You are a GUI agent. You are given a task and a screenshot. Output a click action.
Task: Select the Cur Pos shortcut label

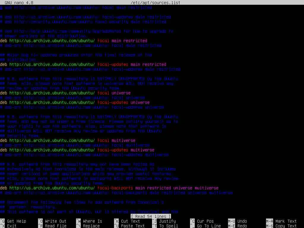point(205,221)
